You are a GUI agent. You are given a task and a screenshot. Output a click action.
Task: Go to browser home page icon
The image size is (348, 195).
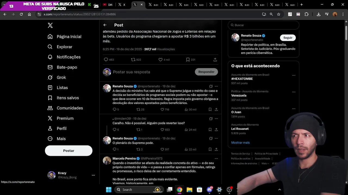tap(29, 14)
